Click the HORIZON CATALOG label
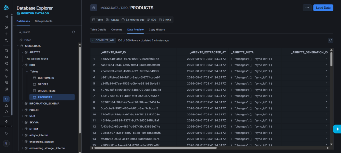341x153 pixels. pos(33,13)
